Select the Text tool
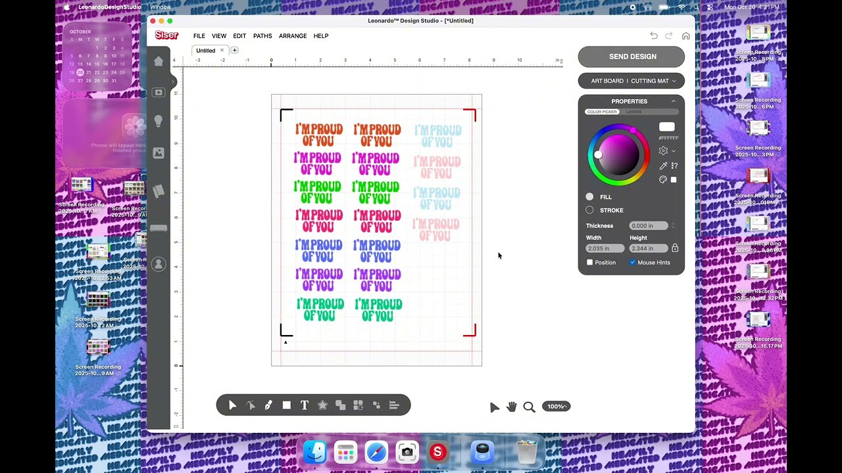This screenshot has width=842, height=473. [305, 405]
